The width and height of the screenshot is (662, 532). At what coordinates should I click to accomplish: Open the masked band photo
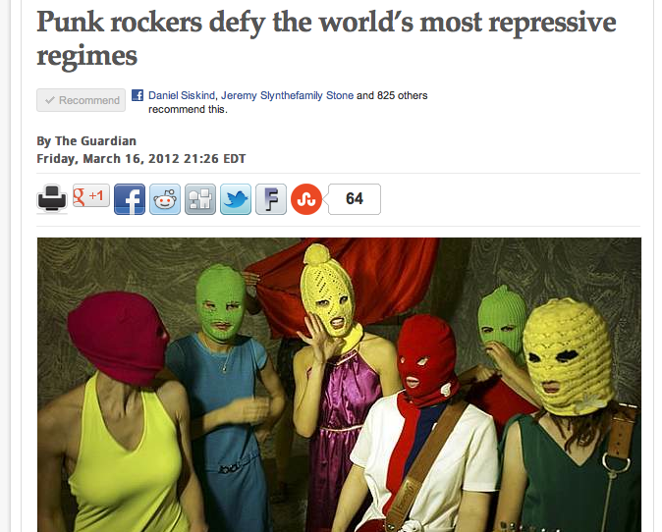[339, 385]
